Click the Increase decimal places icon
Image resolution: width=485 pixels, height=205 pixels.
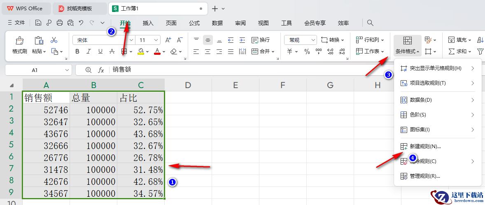click(330, 51)
